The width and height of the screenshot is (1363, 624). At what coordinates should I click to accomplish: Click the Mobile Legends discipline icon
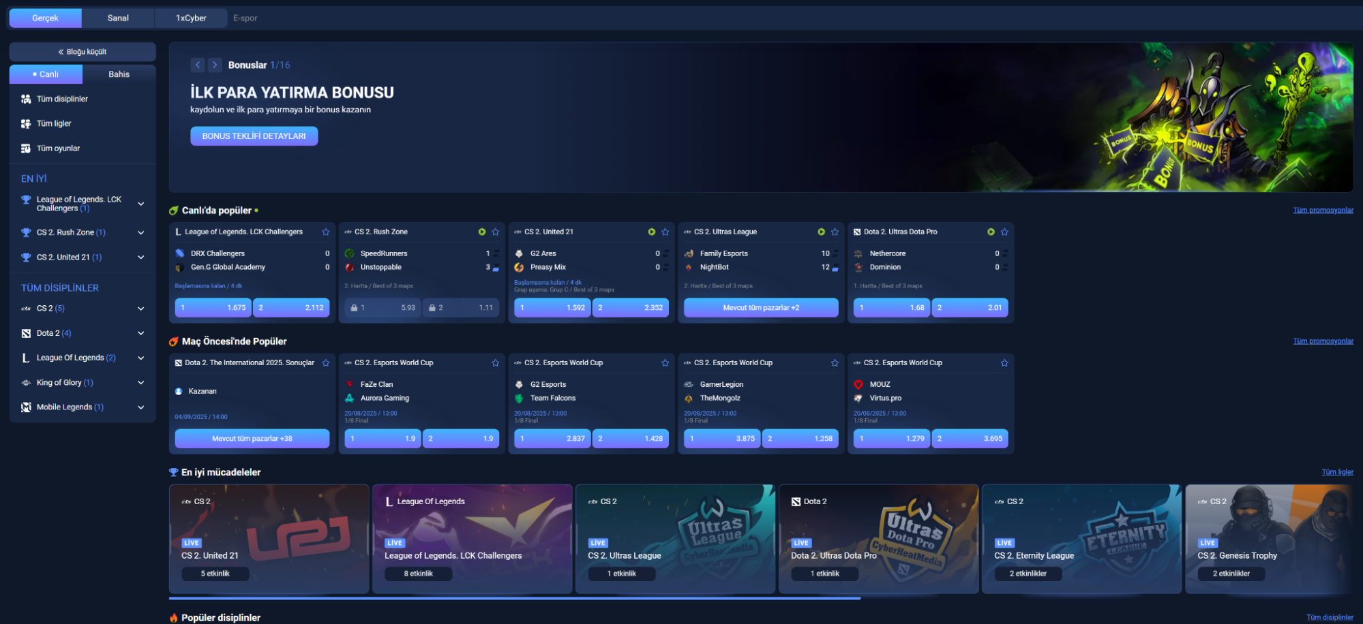click(26, 407)
